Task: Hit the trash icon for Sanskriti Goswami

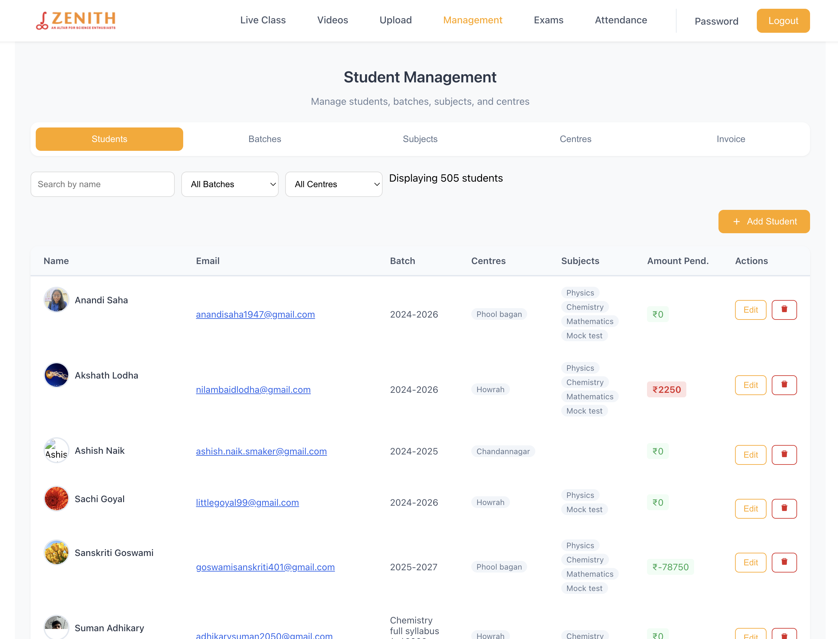Action: (784, 562)
